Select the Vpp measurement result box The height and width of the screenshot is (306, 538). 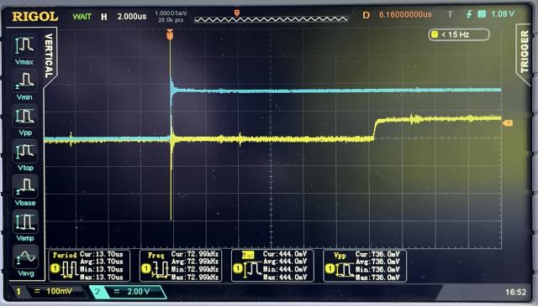click(x=365, y=266)
